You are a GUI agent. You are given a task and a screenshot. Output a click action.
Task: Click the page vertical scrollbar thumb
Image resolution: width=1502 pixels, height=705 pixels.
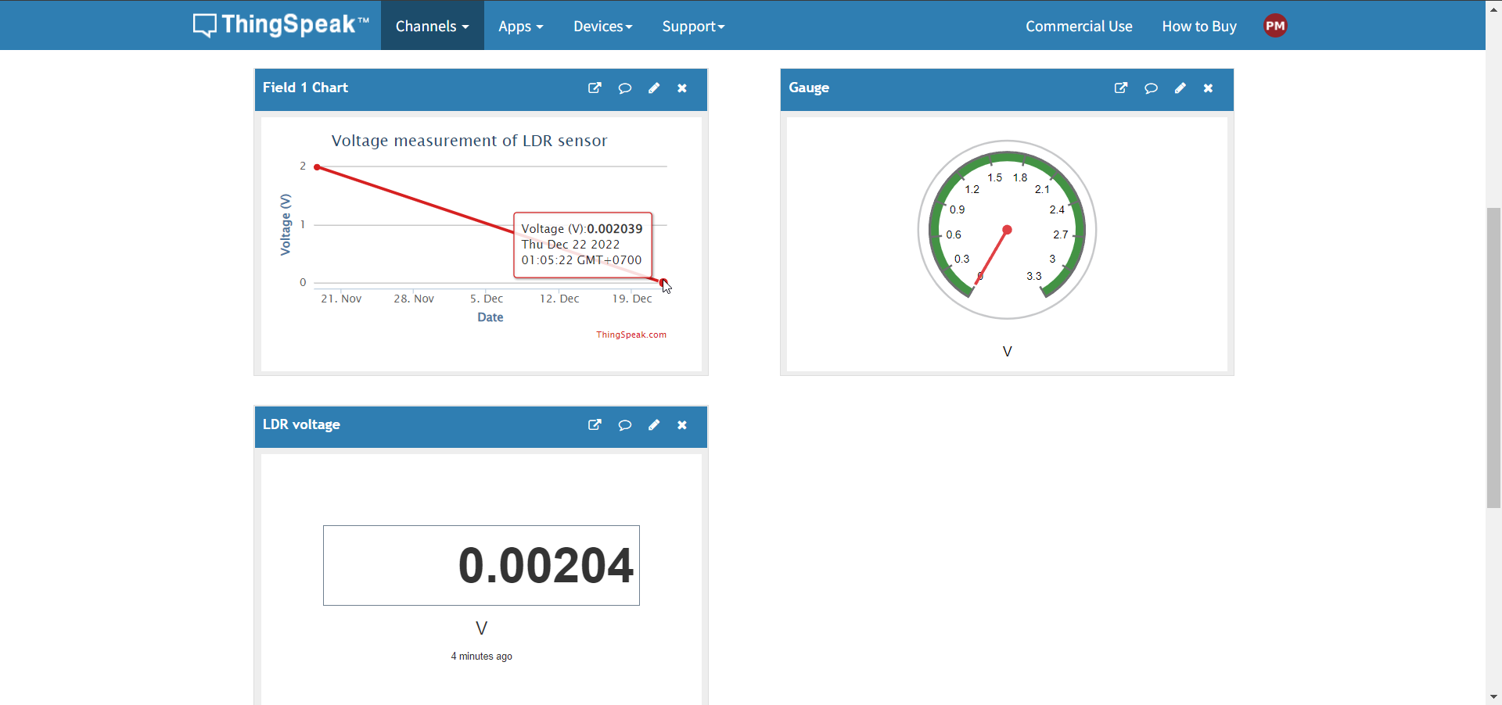tap(1493, 358)
